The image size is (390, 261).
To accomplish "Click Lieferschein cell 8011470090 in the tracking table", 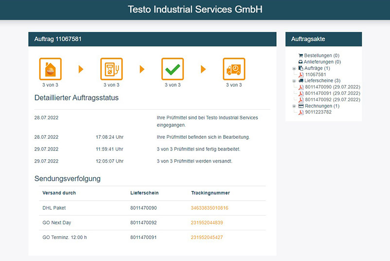I will tap(143, 208).
